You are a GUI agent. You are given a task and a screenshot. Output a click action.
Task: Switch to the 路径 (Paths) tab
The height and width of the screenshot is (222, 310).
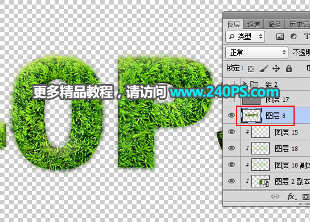[x=274, y=24]
